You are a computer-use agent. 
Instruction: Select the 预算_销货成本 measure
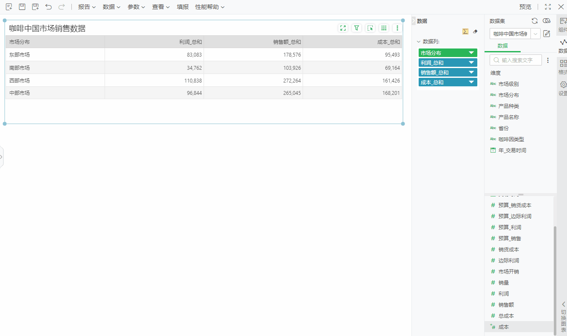(515, 205)
